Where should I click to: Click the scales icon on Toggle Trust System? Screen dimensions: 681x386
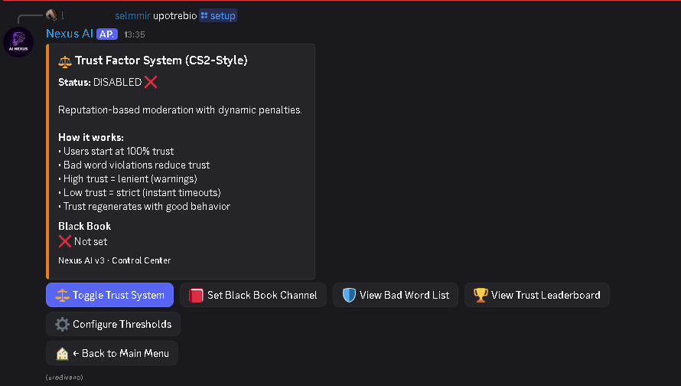pos(63,295)
